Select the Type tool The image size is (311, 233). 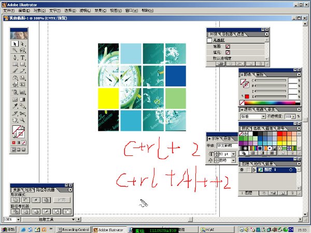pos(23,57)
